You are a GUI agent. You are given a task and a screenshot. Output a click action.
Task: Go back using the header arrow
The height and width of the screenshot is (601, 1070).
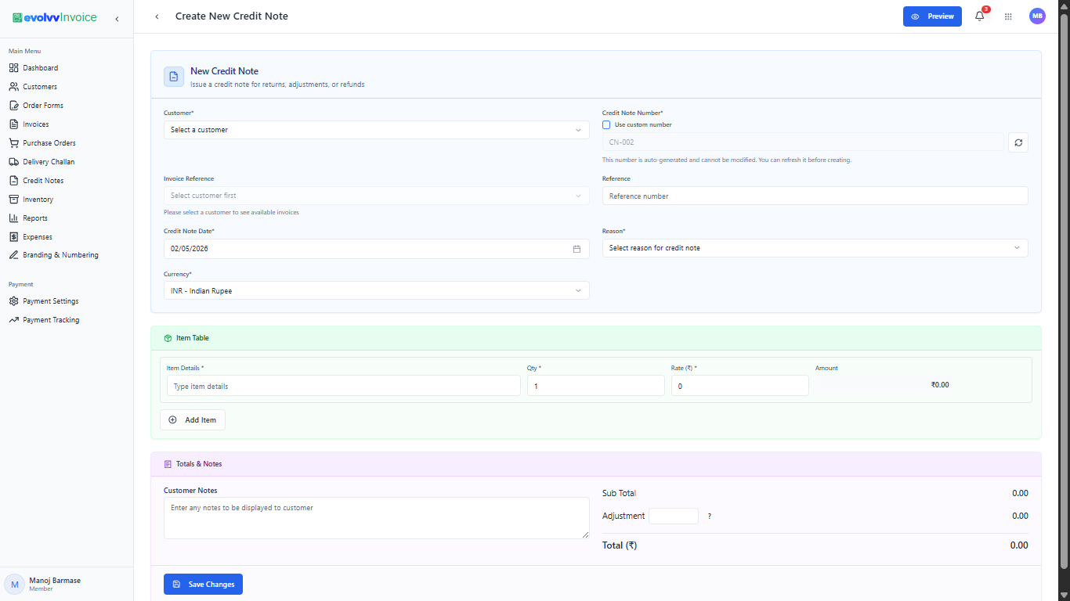tap(157, 16)
